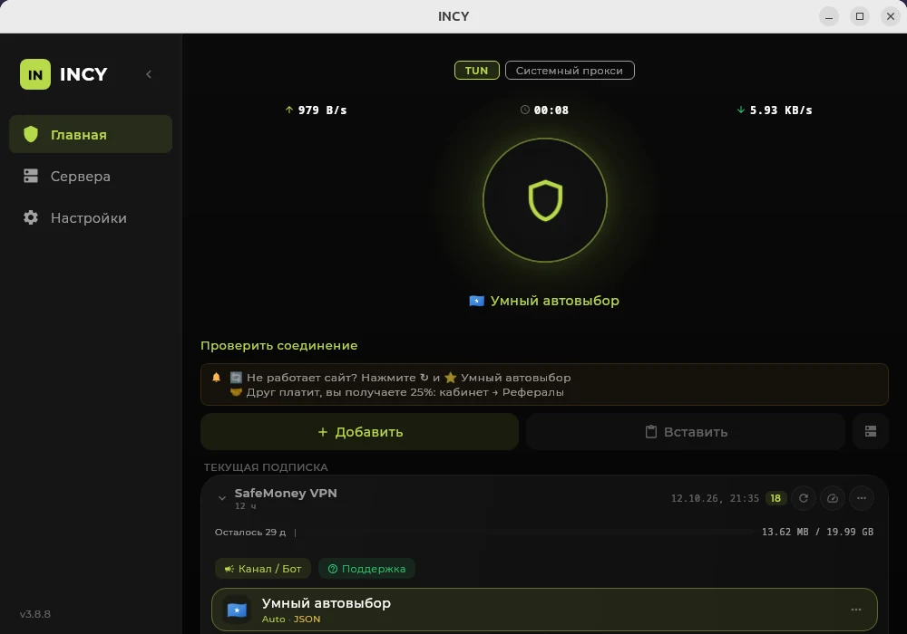This screenshot has height=634, width=907.
Task: Click the 13.62 MB / 19.99 GB usage text
Action: 817,532
